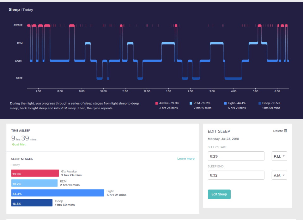Click the light blue REM legend square

pyautogui.click(x=191, y=103)
